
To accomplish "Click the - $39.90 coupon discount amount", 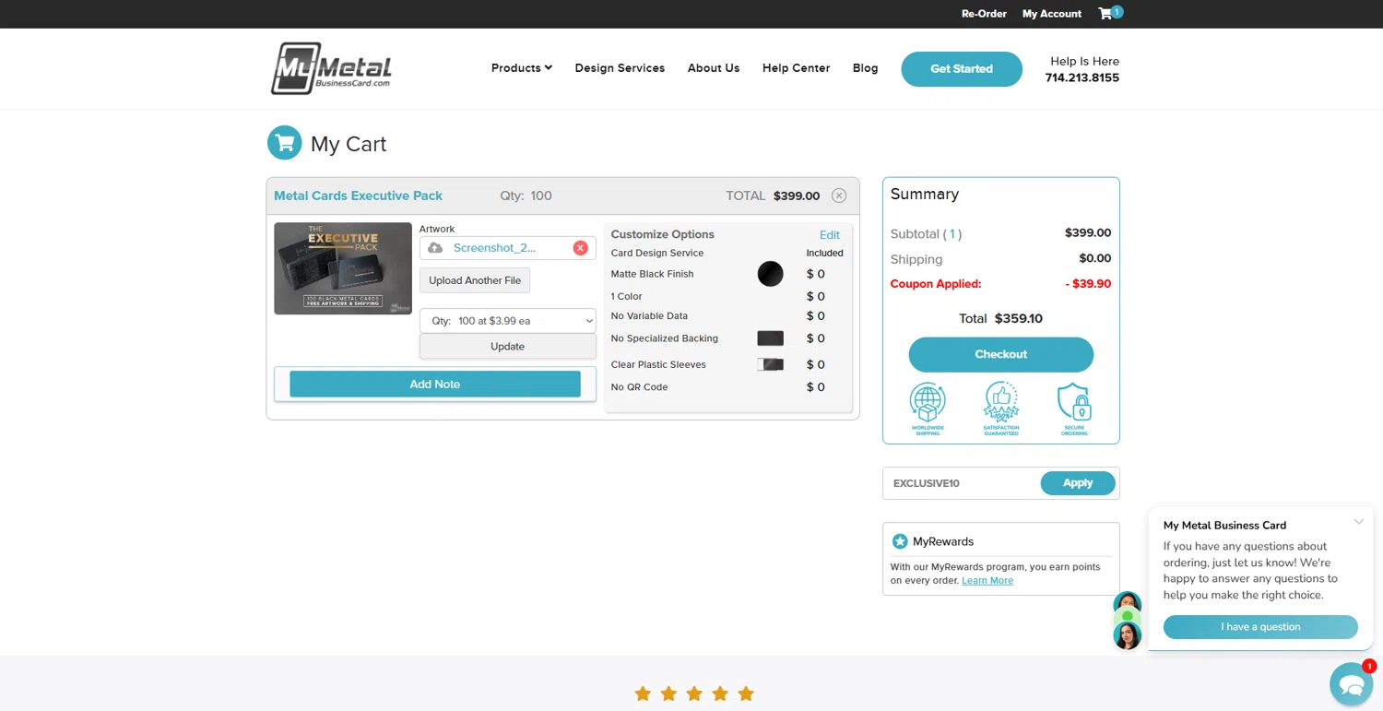I will (1088, 284).
